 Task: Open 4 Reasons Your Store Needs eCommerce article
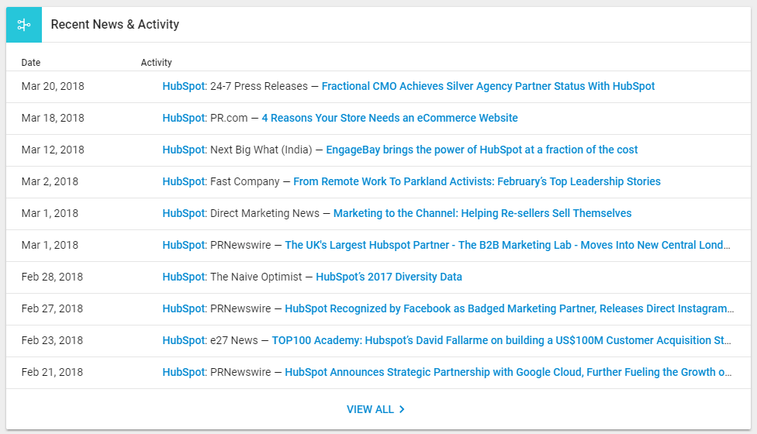(x=389, y=118)
